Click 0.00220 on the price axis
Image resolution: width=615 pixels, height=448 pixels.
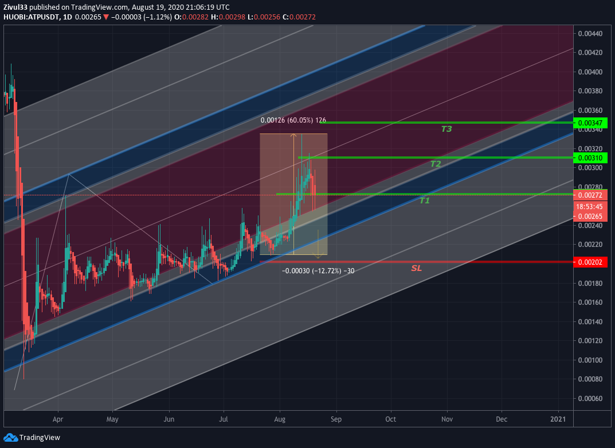[x=590, y=245]
